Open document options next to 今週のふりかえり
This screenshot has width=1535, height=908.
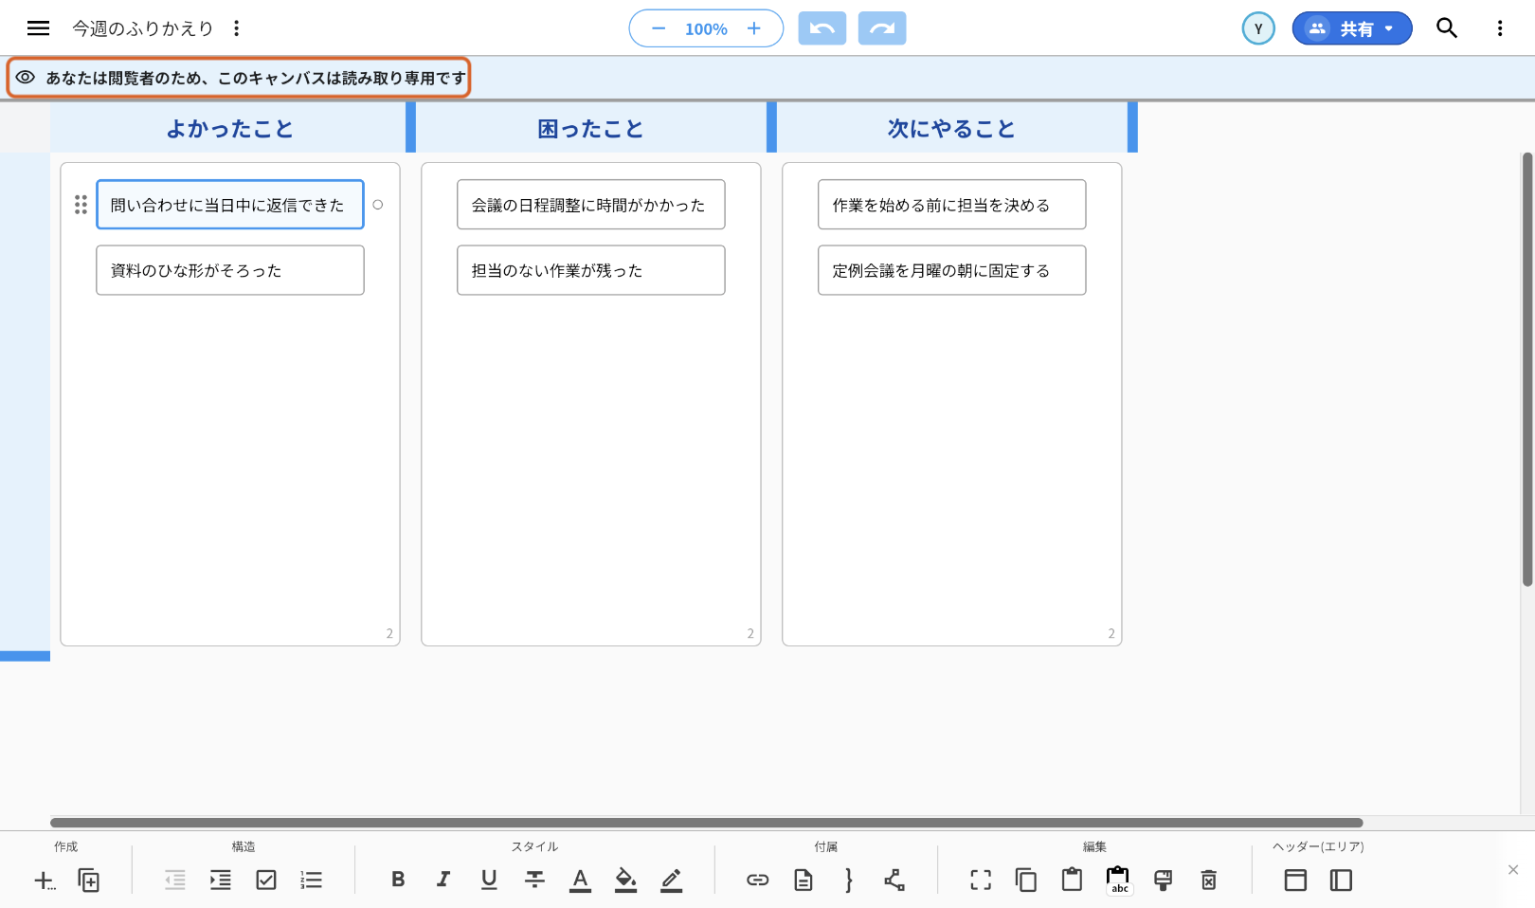237,28
